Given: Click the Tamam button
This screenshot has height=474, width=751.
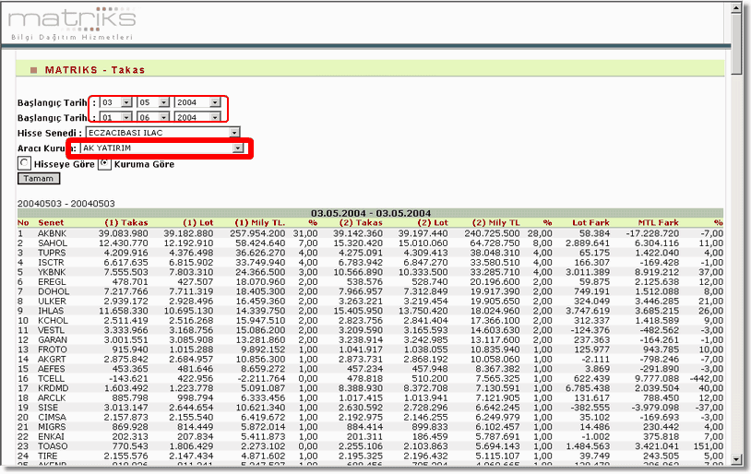Looking at the screenshot, I should [x=39, y=179].
